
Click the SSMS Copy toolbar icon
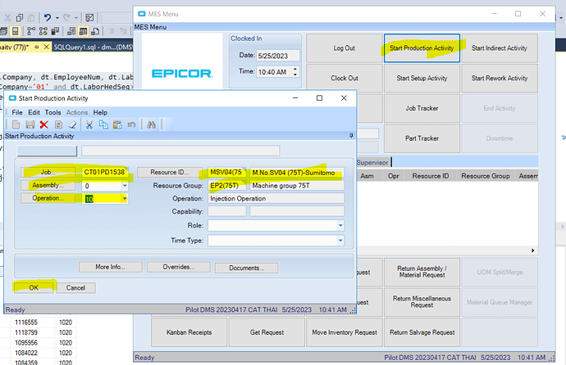[x=20, y=17]
